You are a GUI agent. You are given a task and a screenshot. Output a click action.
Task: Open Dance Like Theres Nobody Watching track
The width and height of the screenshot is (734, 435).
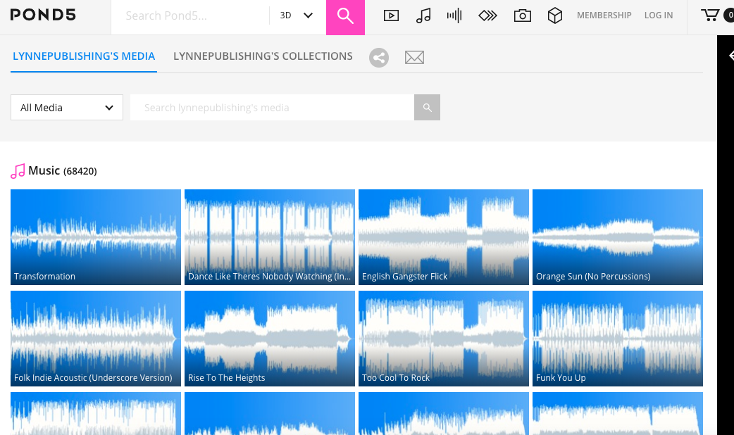pyautogui.click(x=270, y=237)
